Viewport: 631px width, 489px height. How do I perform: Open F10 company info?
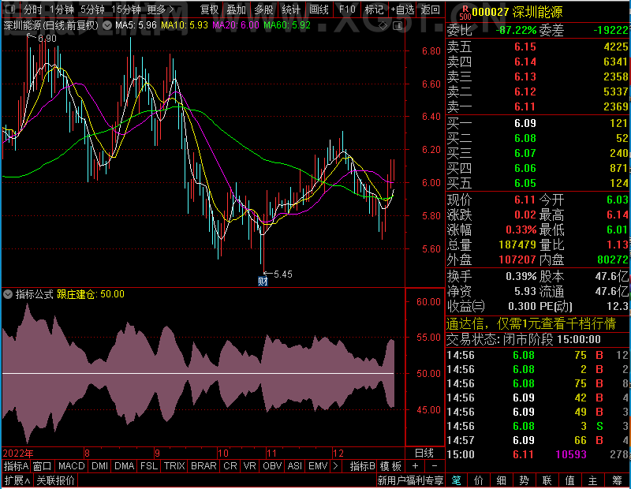(346, 9)
